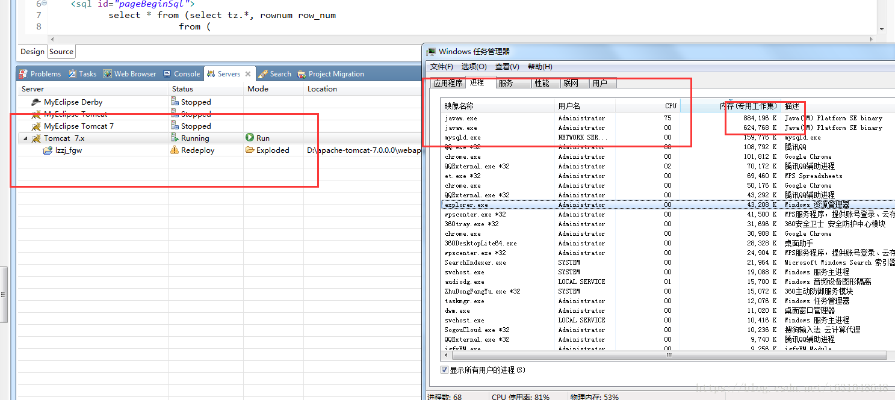The height and width of the screenshot is (400, 895).
Task: Toggle 显示所有用户的进程 checkbox
Action: (445, 370)
